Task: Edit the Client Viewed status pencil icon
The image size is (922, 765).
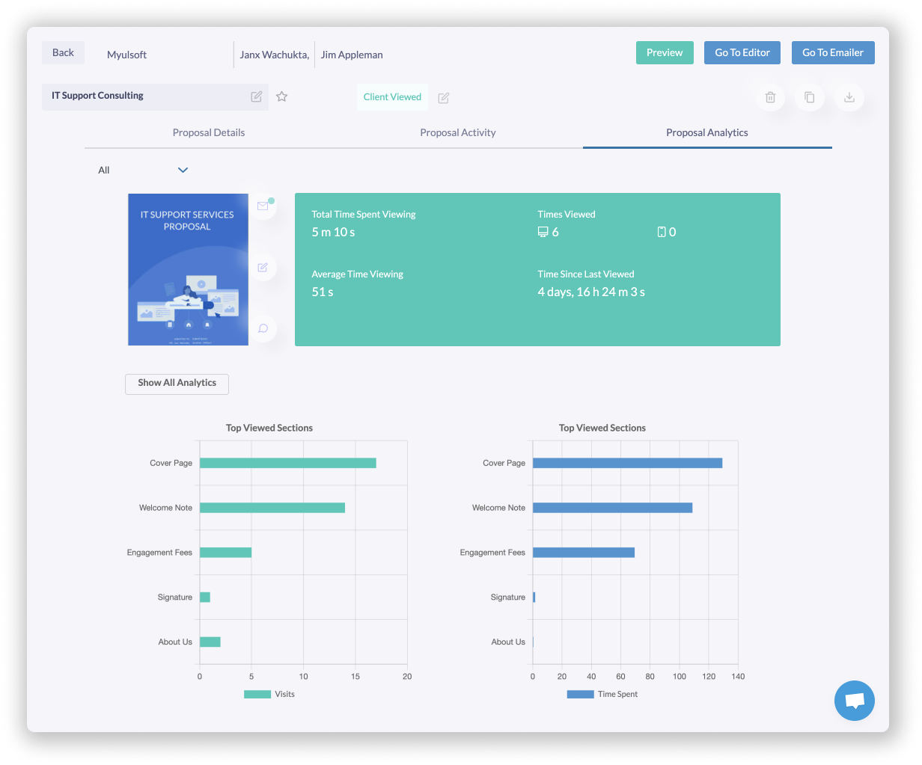Action: pos(444,98)
